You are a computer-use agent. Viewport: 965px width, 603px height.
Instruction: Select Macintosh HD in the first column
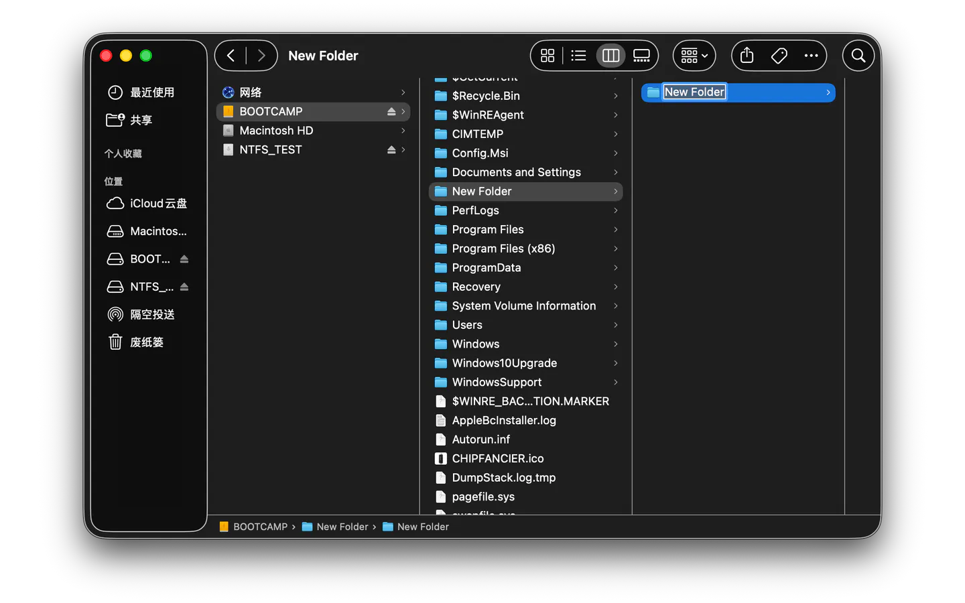coord(313,131)
